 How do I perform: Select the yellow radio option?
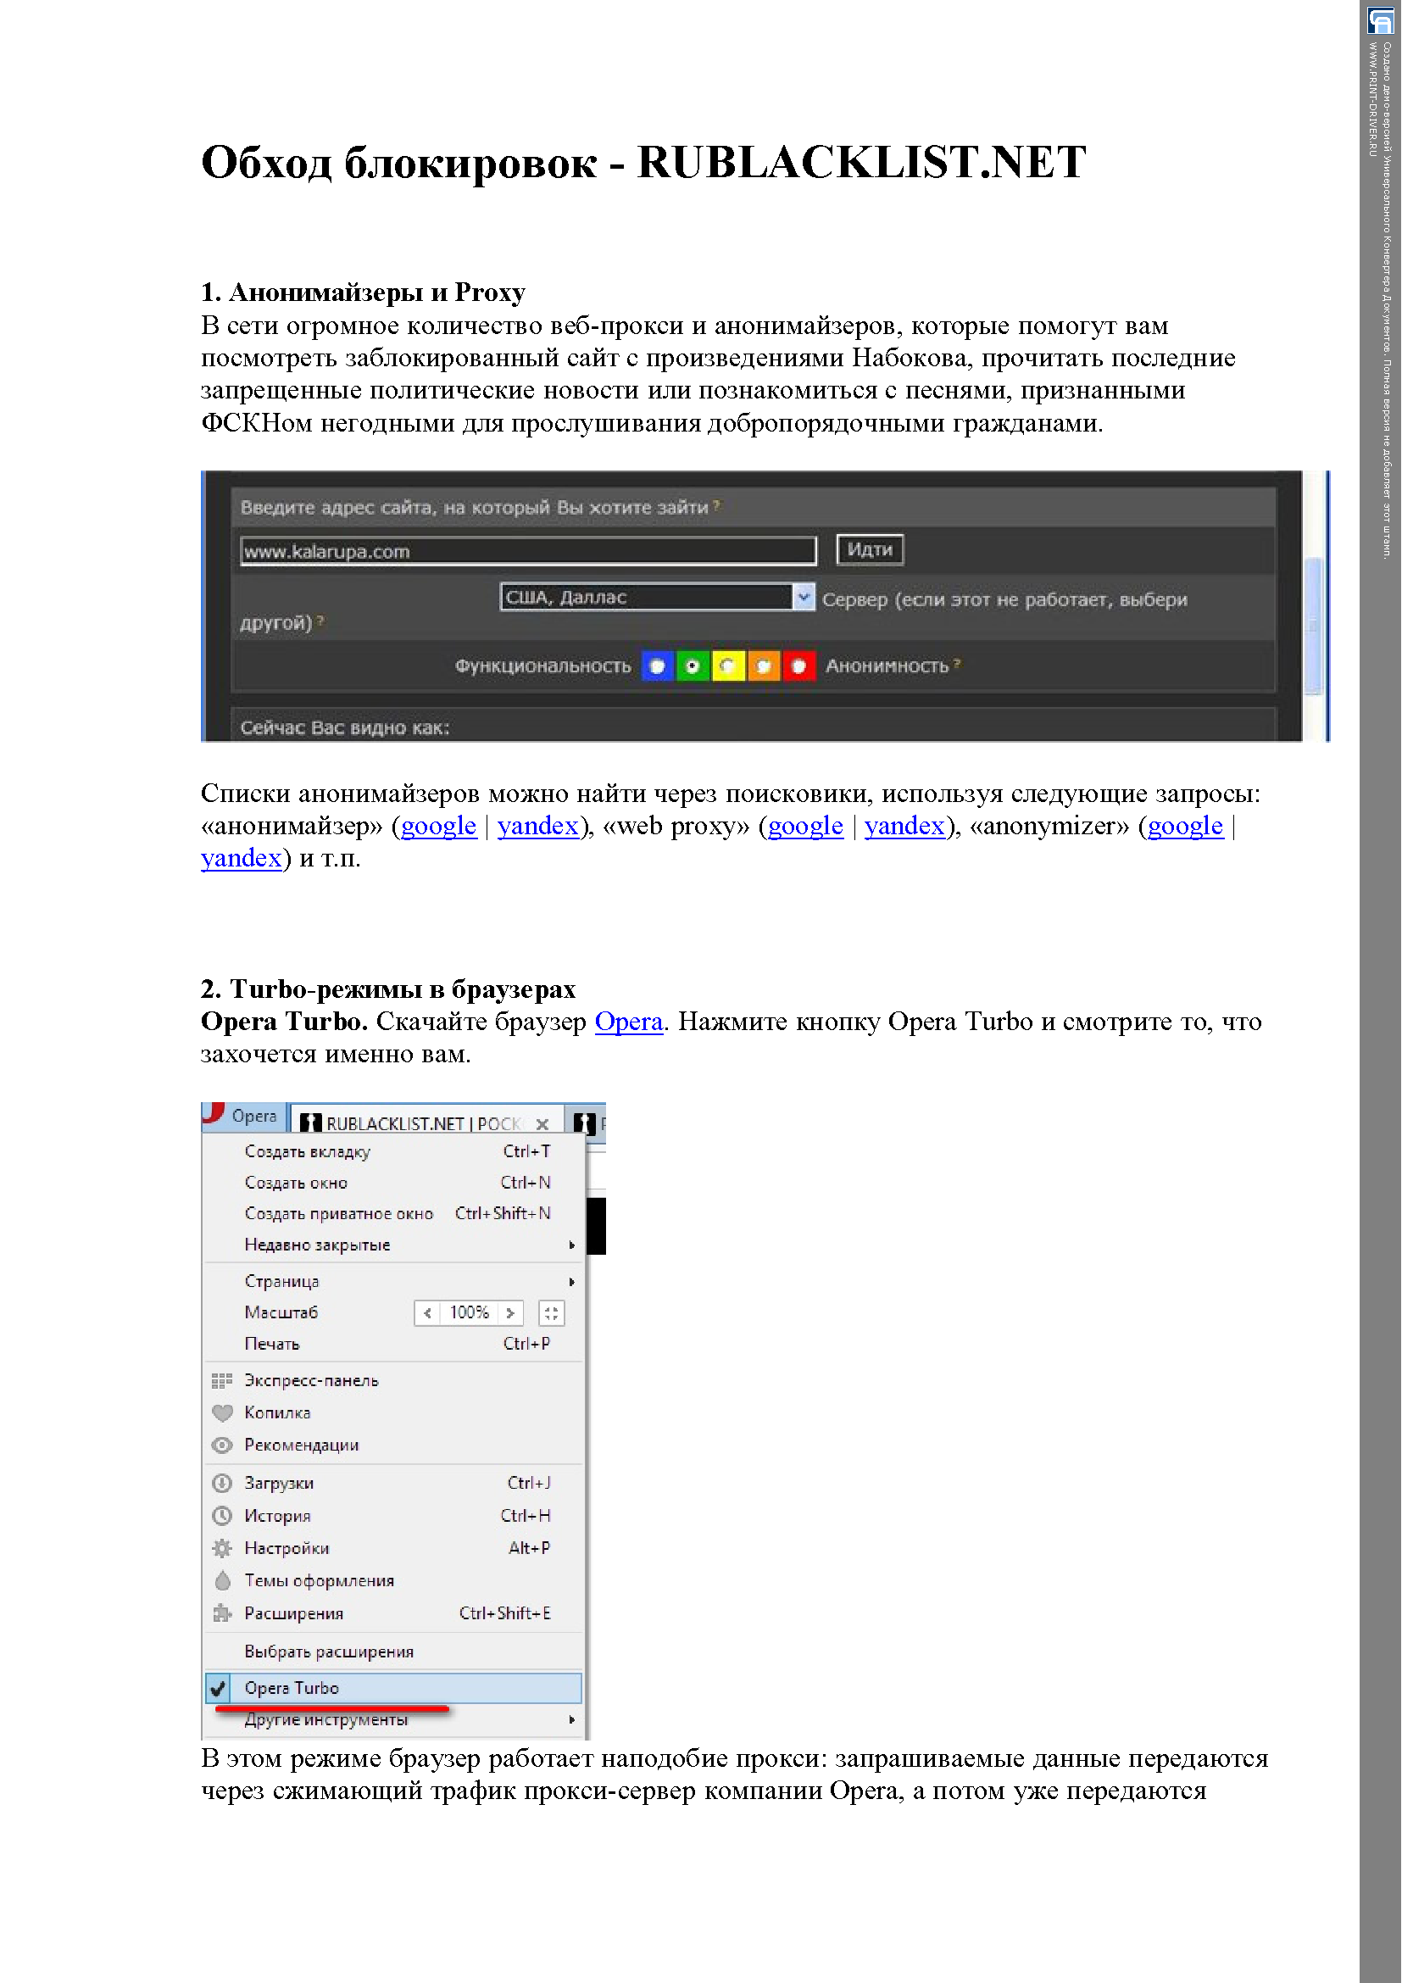pos(728,666)
